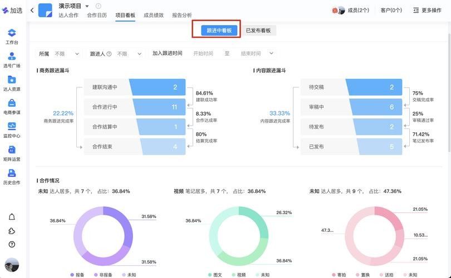
Task: Click the 8.33% 合作达成率 label
Action: (x=206, y=117)
